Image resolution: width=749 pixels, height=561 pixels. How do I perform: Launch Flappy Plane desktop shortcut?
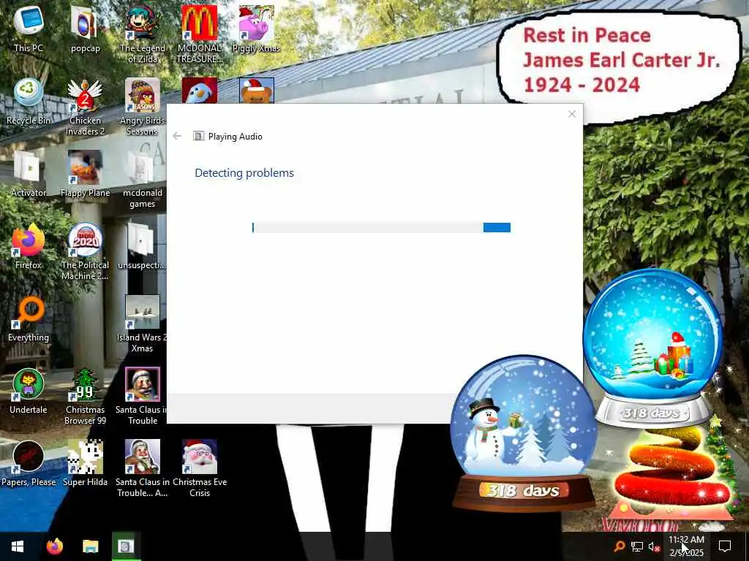click(x=85, y=174)
